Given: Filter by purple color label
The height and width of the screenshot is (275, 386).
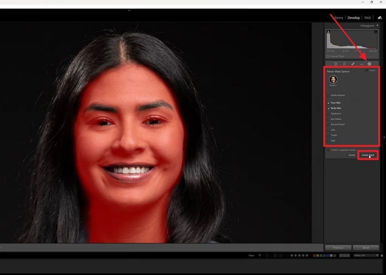Looking at the screenshot, I should 328,255.
